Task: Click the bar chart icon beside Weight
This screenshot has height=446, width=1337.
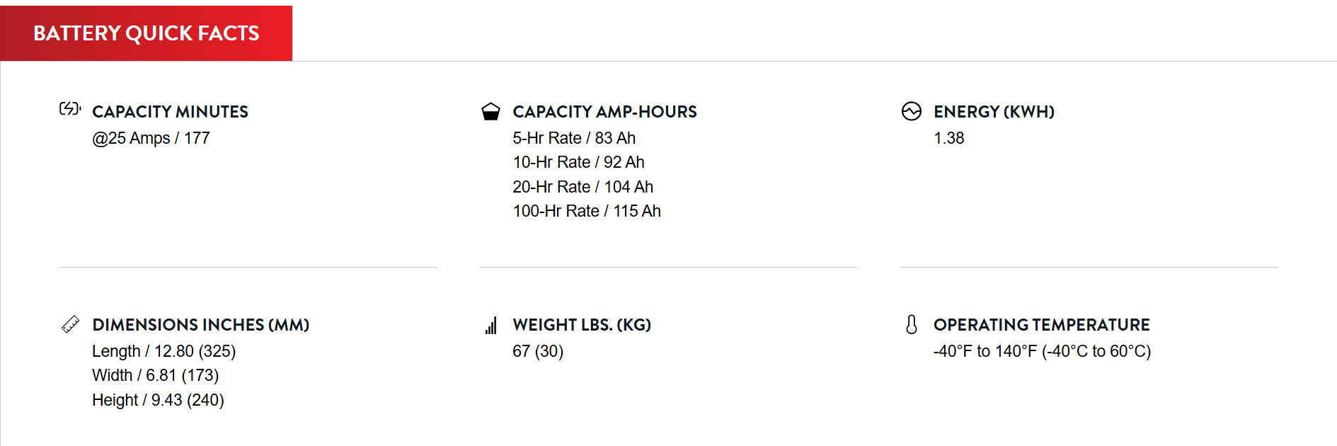Action: tap(491, 325)
